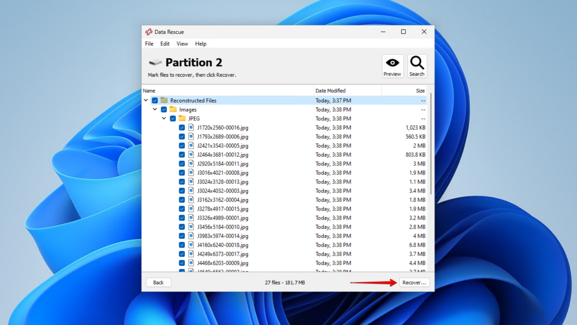This screenshot has height=325, width=577.
Task: Uncheck the Reconstructed Files checkbox
Action: 156,100
